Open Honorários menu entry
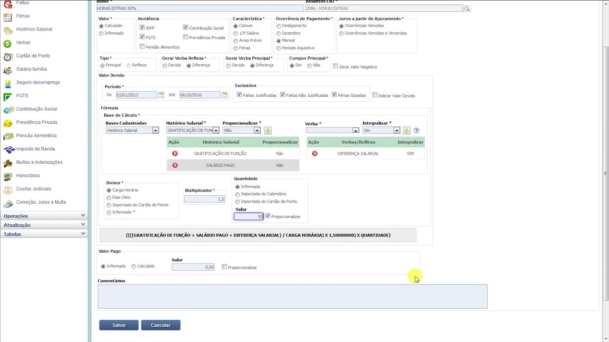The width and height of the screenshot is (609, 342). (28, 176)
